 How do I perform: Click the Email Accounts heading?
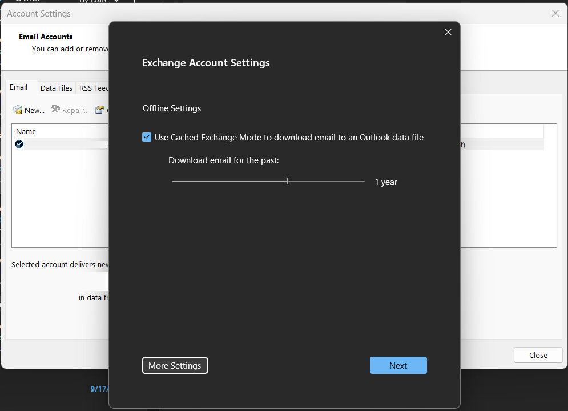click(x=46, y=37)
